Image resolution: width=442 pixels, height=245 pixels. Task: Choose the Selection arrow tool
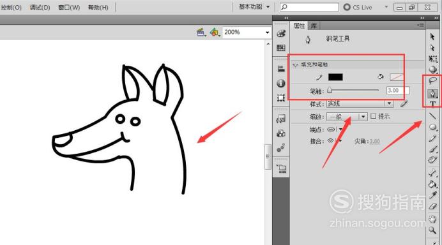[x=432, y=36]
